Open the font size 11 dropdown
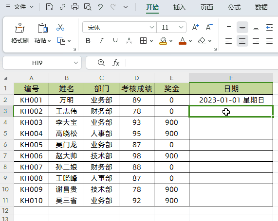 click(181, 27)
